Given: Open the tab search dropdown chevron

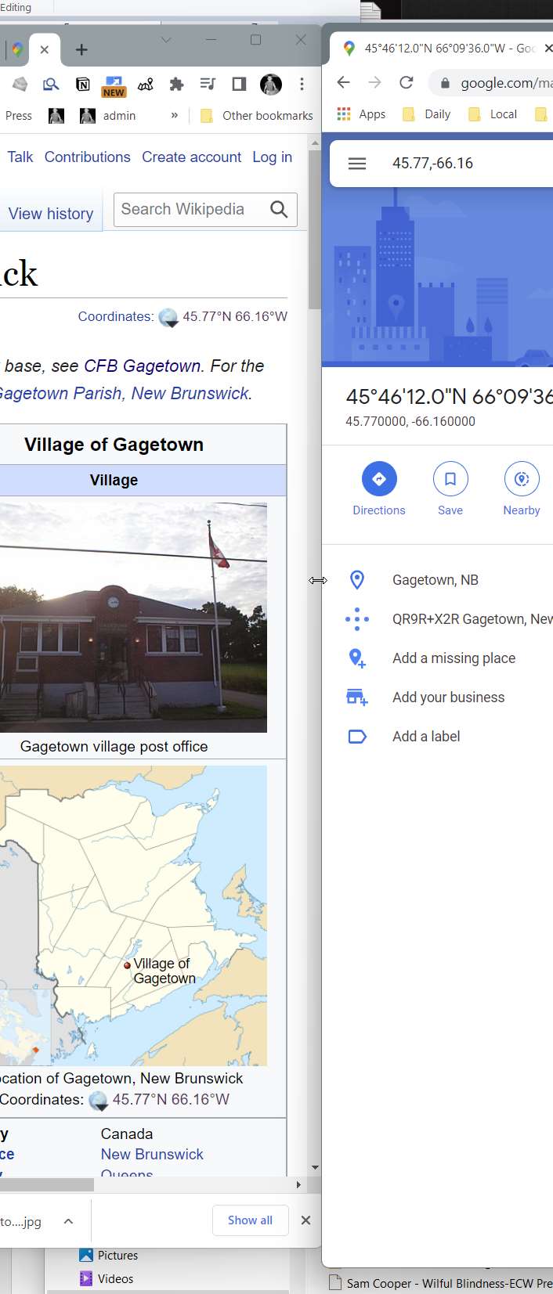Looking at the screenshot, I should 166,40.
